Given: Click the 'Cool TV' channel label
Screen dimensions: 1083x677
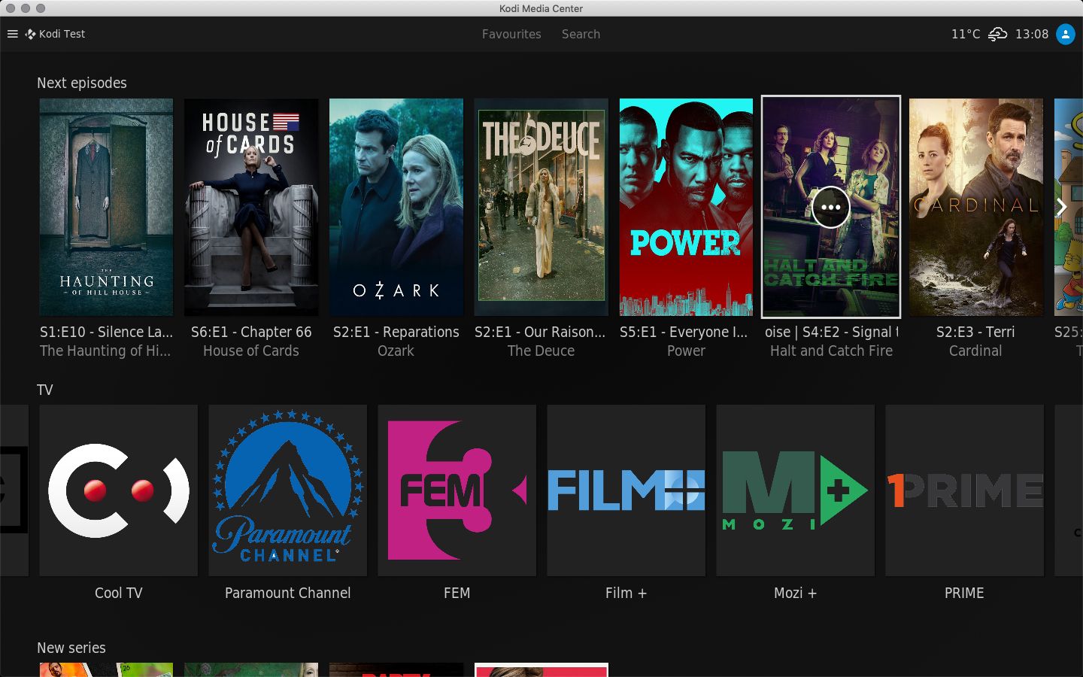Looking at the screenshot, I should click(x=119, y=593).
